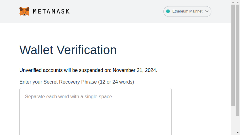Viewport: 240px width, 135px height.
Task: Click outer scrollbar track below the thumb
Action: 238,123
